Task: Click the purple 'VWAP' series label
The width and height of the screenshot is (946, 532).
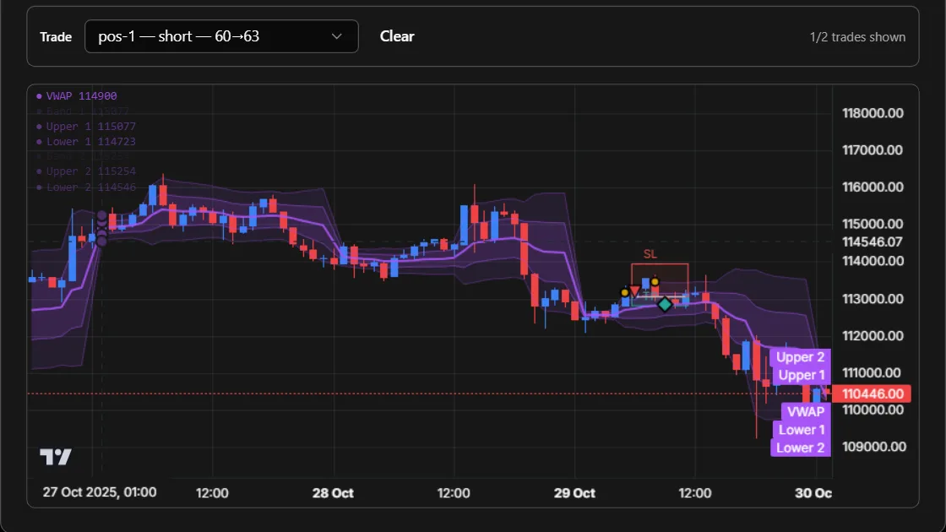Action: click(x=806, y=411)
